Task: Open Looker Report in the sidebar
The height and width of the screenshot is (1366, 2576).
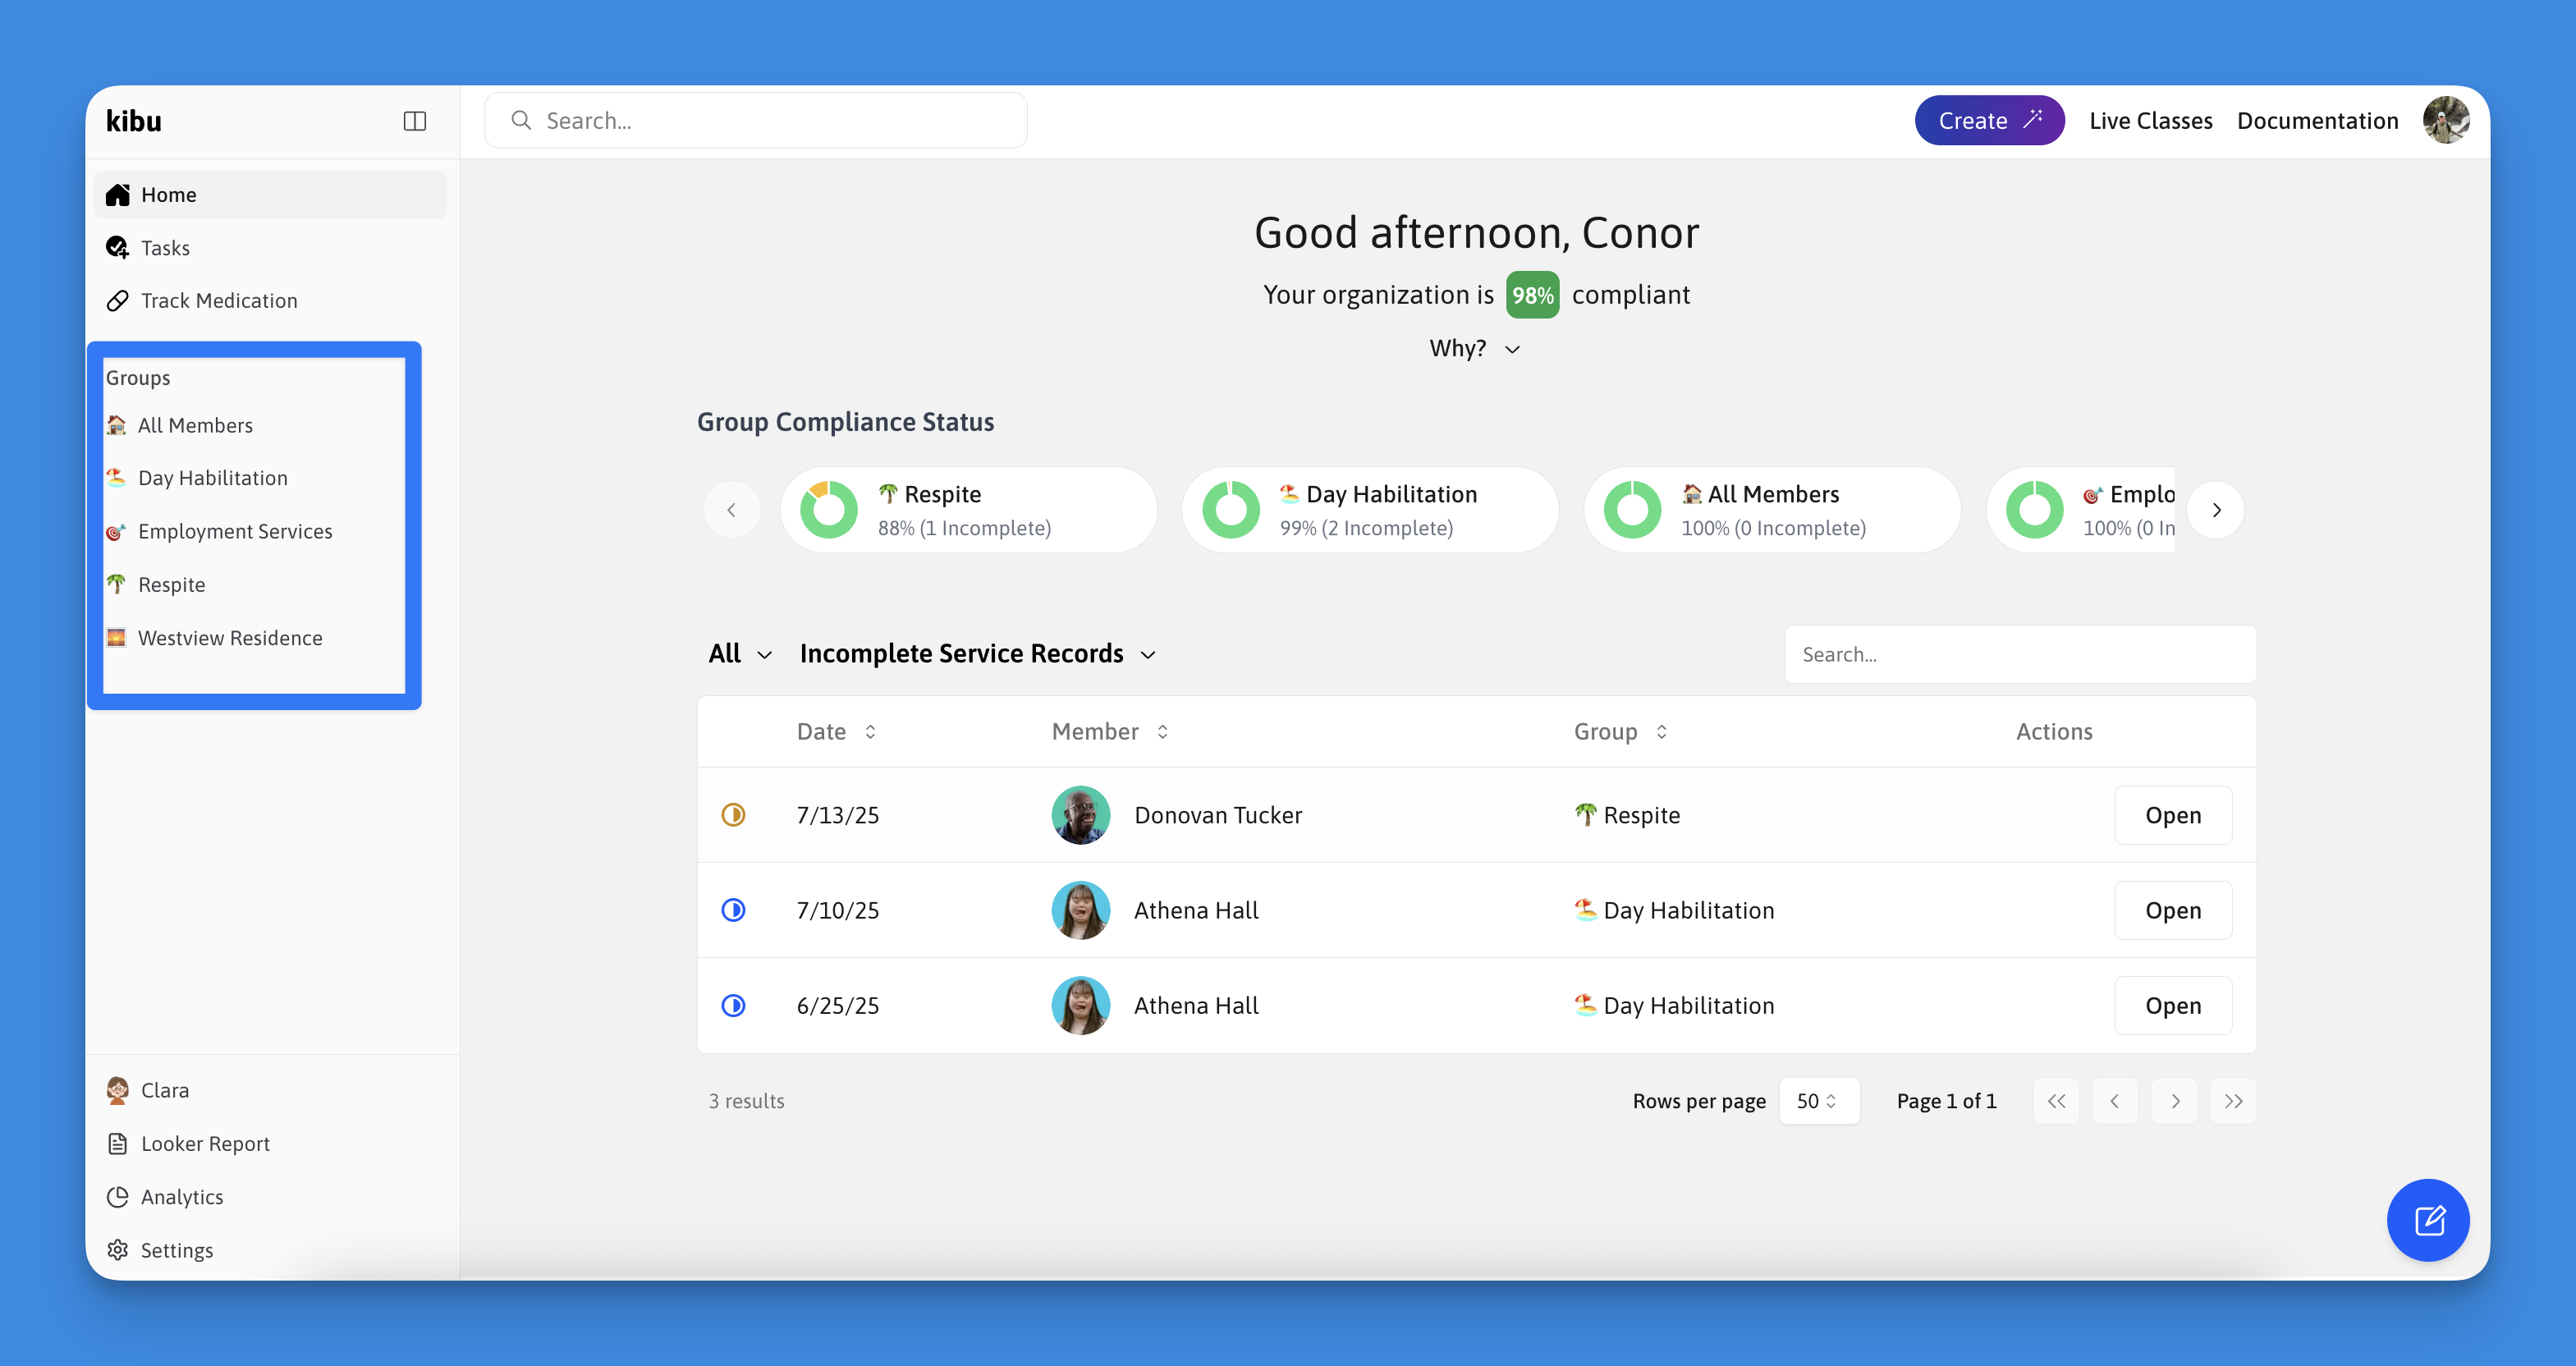Action: pyautogui.click(x=204, y=1144)
